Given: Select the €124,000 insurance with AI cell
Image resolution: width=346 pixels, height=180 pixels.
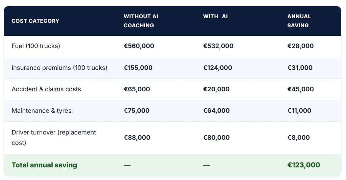Looking at the screenshot, I should tap(217, 68).
